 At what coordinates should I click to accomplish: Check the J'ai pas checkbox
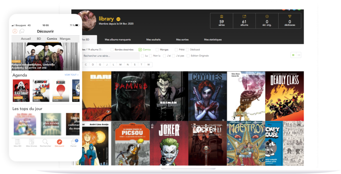pos(174,56)
